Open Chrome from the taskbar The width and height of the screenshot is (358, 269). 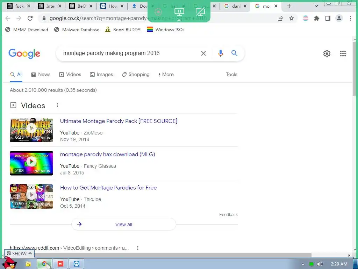click(x=44, y=264)
